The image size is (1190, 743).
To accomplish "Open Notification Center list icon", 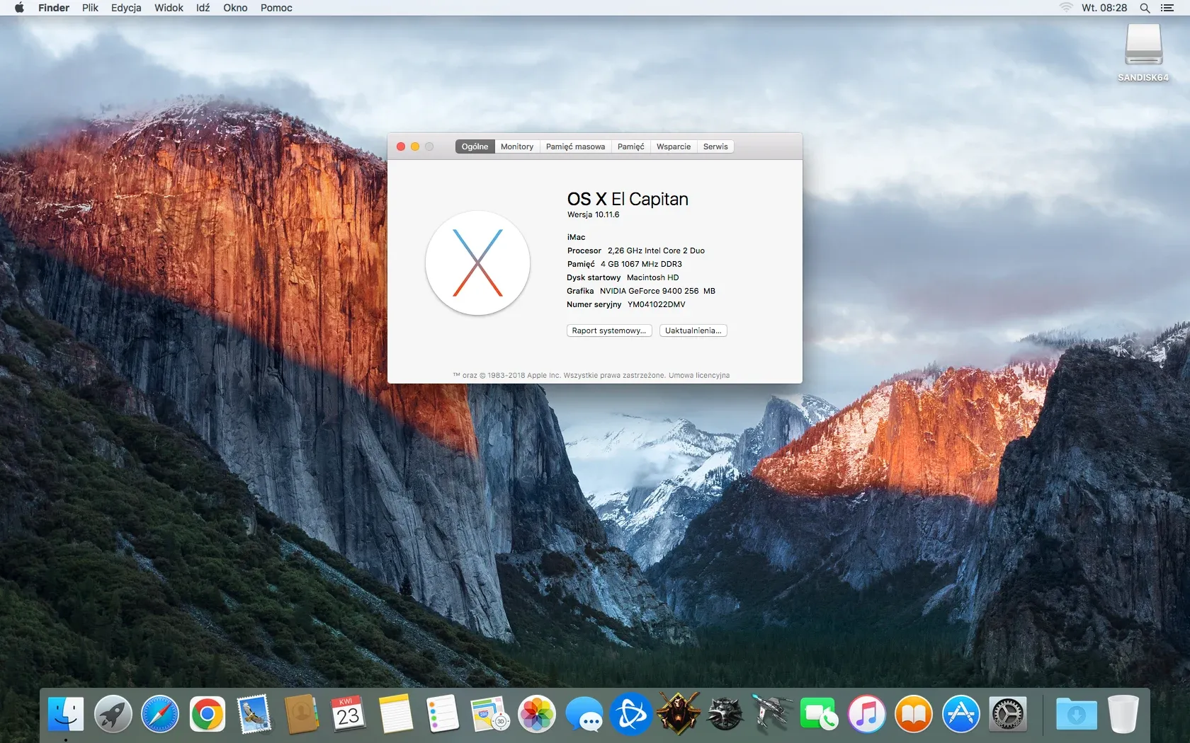I will pos(1167,8).
